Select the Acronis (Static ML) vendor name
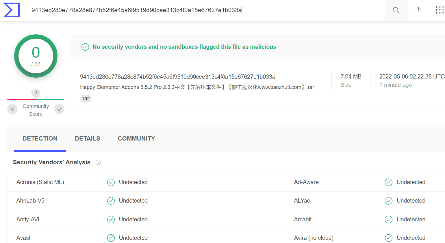The height and width of the screenshot is (243, 445). click(40, 182)
